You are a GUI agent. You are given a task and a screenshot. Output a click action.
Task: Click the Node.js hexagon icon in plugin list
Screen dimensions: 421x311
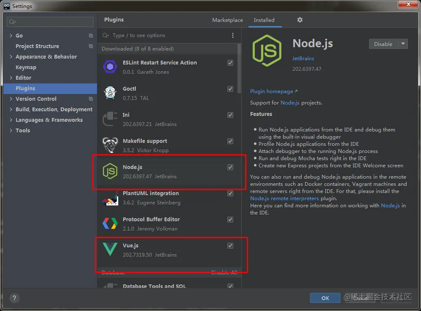110,171
